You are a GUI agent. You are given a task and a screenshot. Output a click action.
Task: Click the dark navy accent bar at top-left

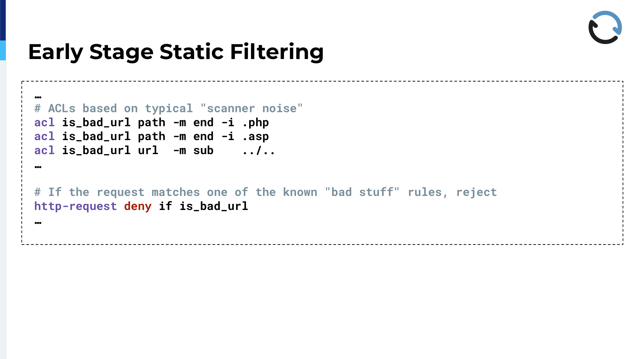pos(3,20)
